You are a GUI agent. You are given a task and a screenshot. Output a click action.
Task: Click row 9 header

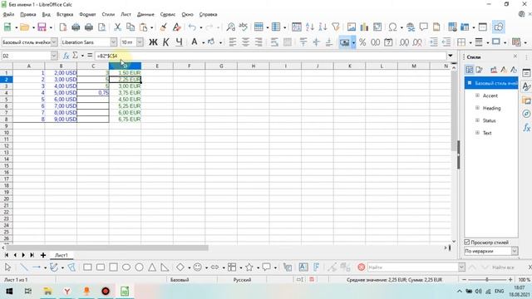pos(6,125)
